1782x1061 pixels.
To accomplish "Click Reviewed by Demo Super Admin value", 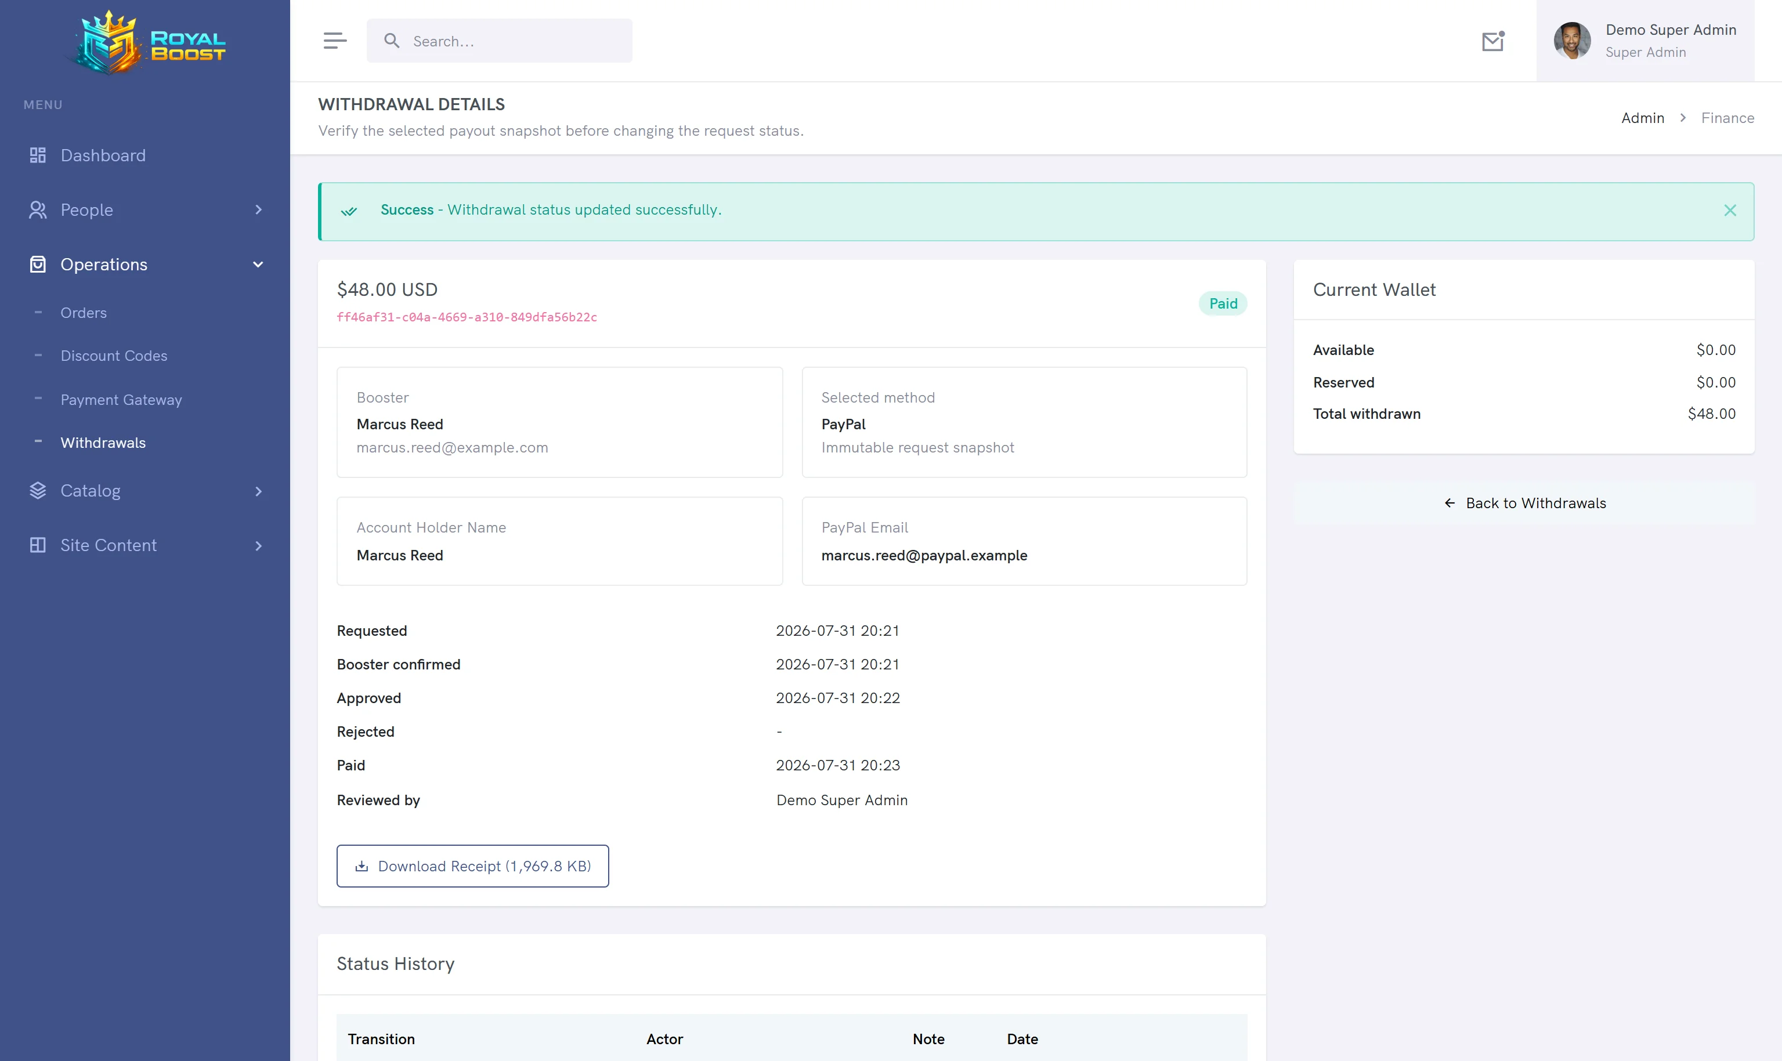I will (x=841, y=800).
